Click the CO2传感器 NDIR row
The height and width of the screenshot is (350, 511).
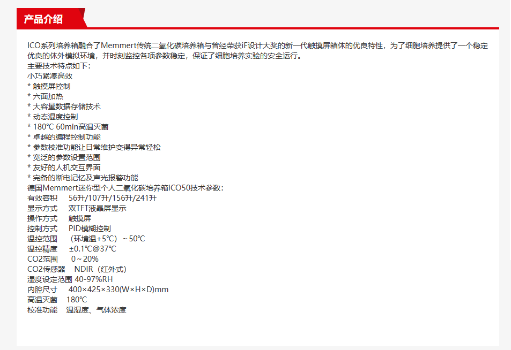[x=77, y=269]
